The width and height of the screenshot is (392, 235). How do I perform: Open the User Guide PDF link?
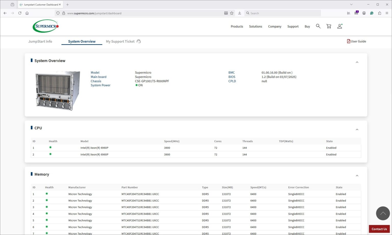pyautogui.click(x=356, y=41)
